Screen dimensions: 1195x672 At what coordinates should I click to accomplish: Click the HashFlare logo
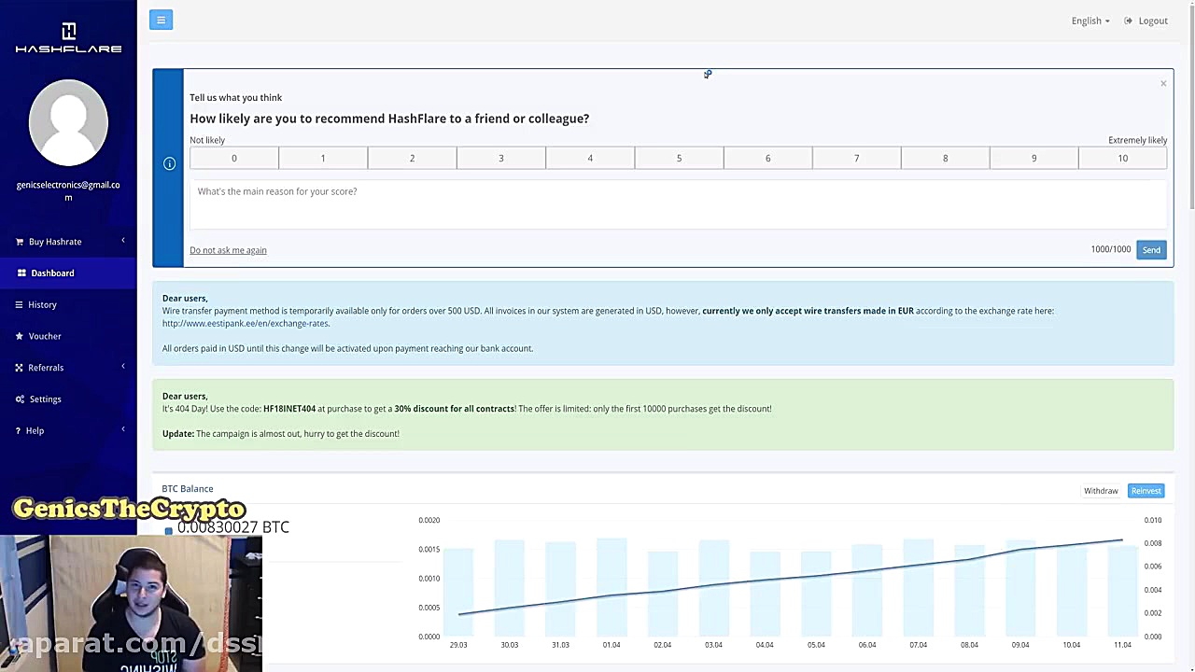click(68, 38)
